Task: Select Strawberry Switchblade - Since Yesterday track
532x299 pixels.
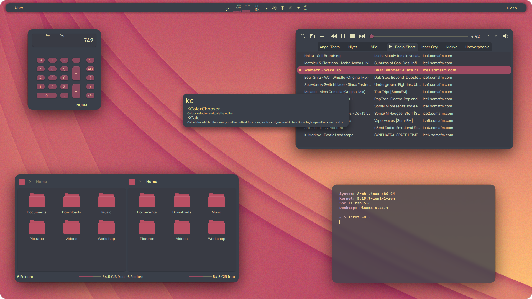Action: [404, 85]
